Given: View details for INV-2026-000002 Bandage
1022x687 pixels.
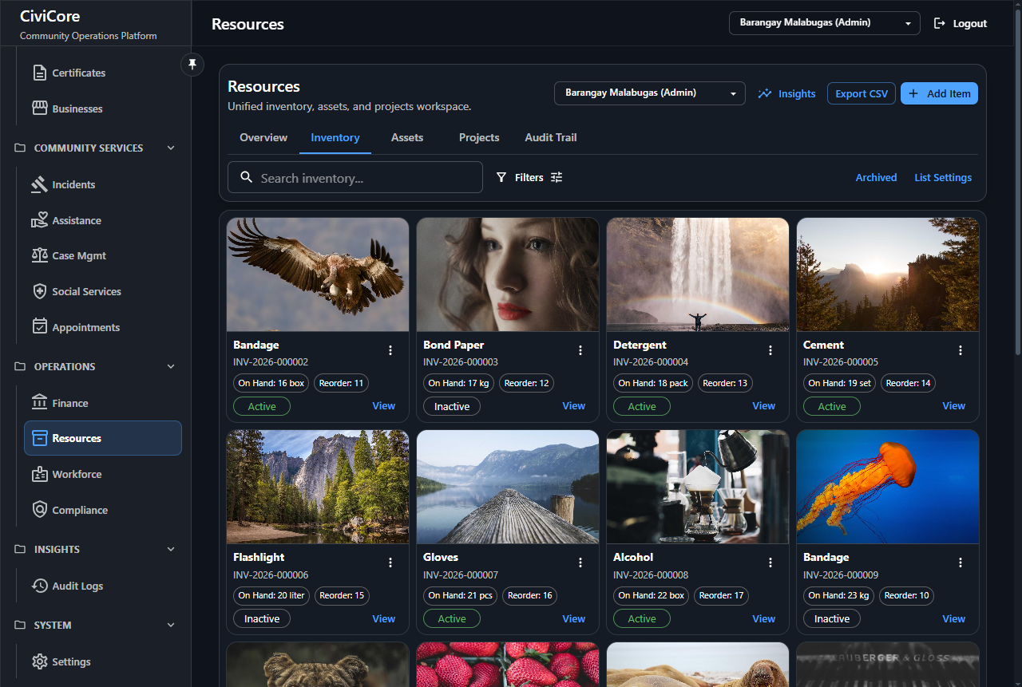Looking at the screenshot, I should coord(383,405).
